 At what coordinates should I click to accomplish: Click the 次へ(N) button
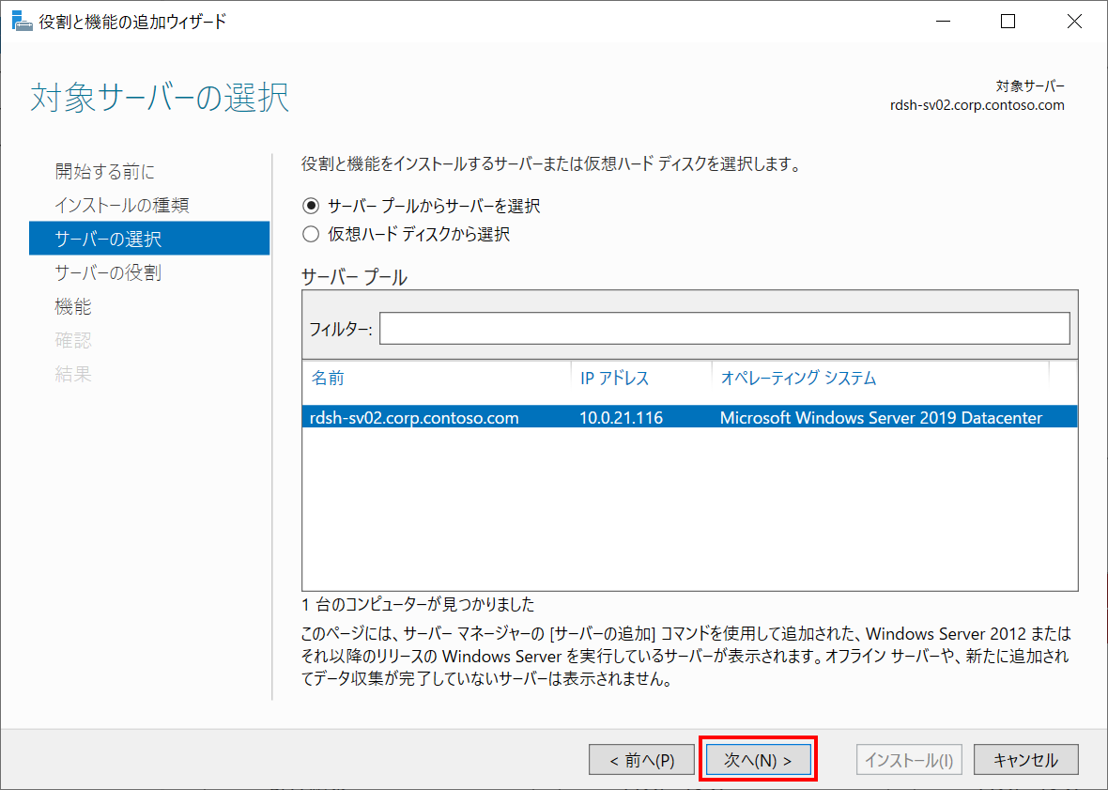point(758,759)
